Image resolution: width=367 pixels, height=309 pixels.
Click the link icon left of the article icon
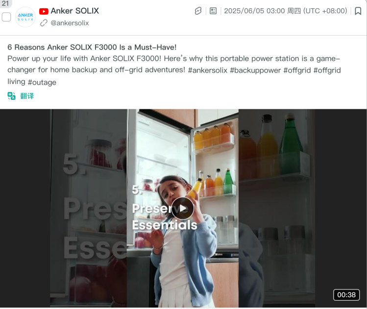click(198, 11)
